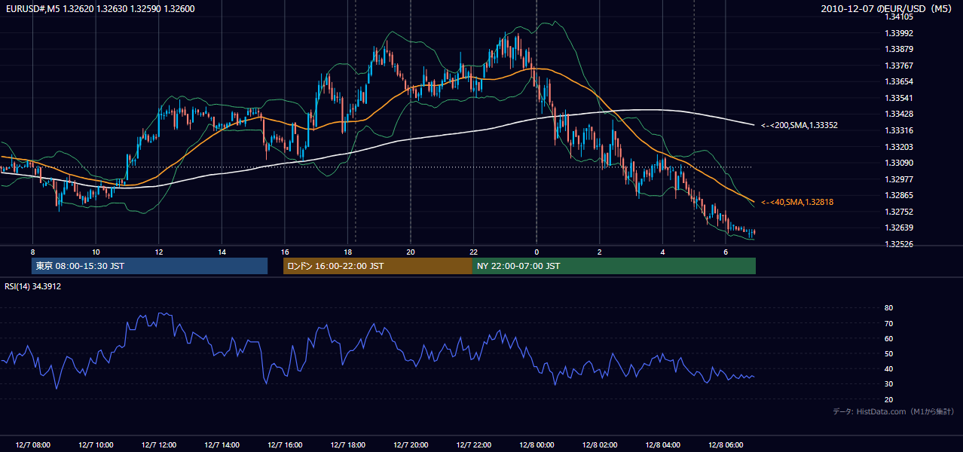963x452 pixels.
Task: Click the 40,SMA,1.32818 moving average label
Action: coord(796,202)
